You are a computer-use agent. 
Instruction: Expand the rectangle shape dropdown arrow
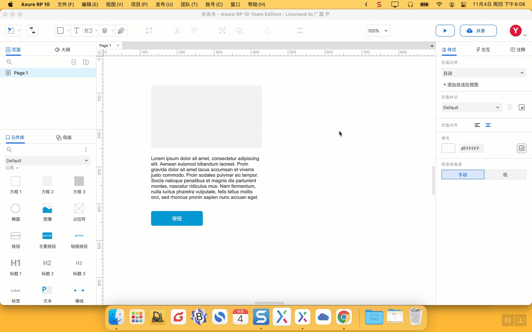pos(68,31)
